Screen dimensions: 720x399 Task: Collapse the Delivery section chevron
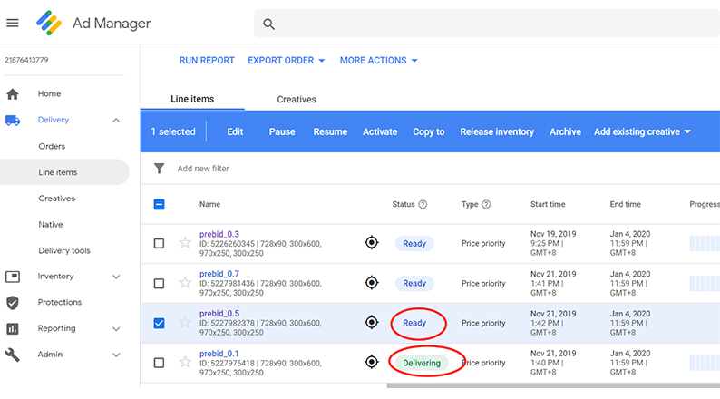116,121
